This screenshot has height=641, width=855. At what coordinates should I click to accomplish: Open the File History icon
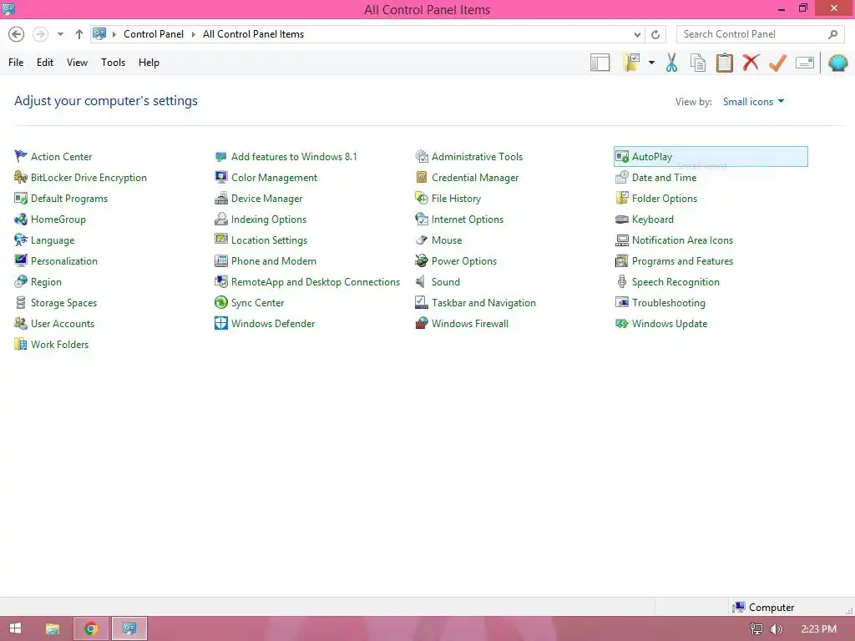422,199
